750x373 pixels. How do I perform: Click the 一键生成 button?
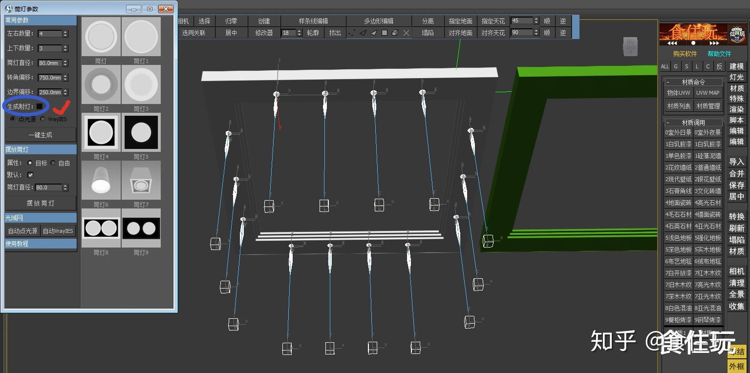[x=41, y=135]
